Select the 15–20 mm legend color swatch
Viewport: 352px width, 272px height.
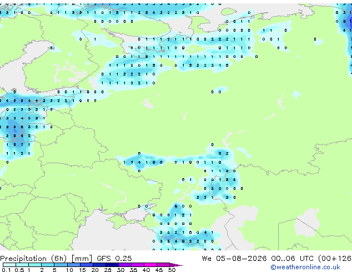coord(87,265)
